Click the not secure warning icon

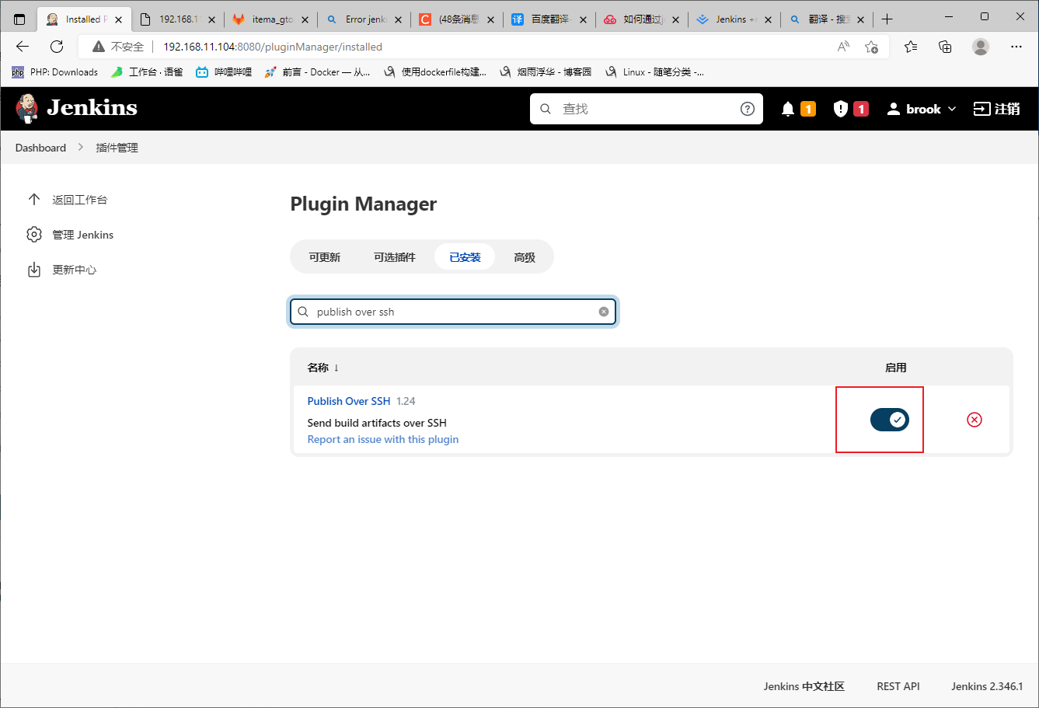[98, 47]
